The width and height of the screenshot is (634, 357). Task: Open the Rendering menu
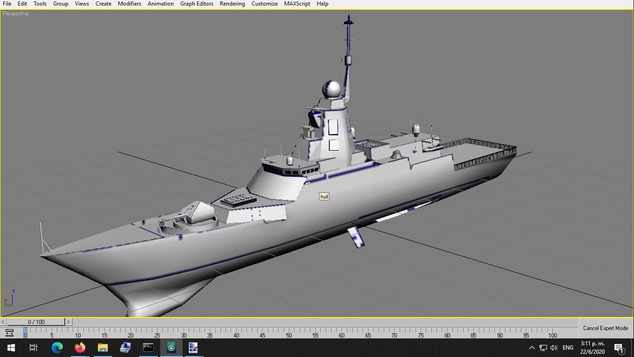coord(232,4)
